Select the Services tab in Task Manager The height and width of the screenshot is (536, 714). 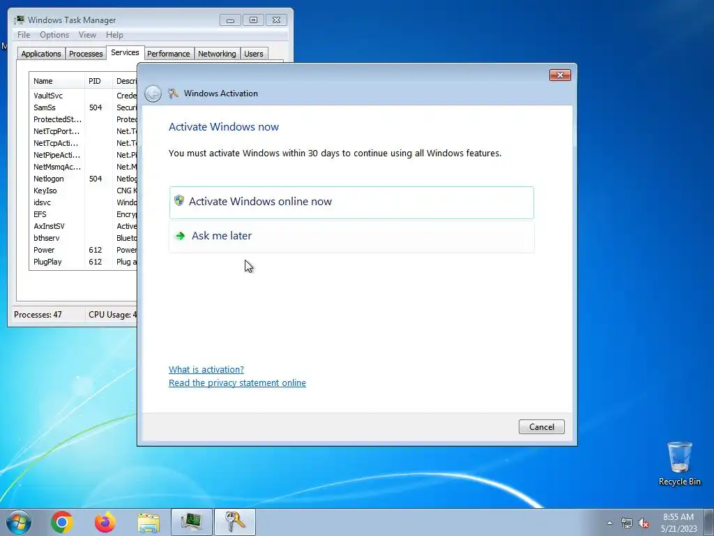[126, 52]
